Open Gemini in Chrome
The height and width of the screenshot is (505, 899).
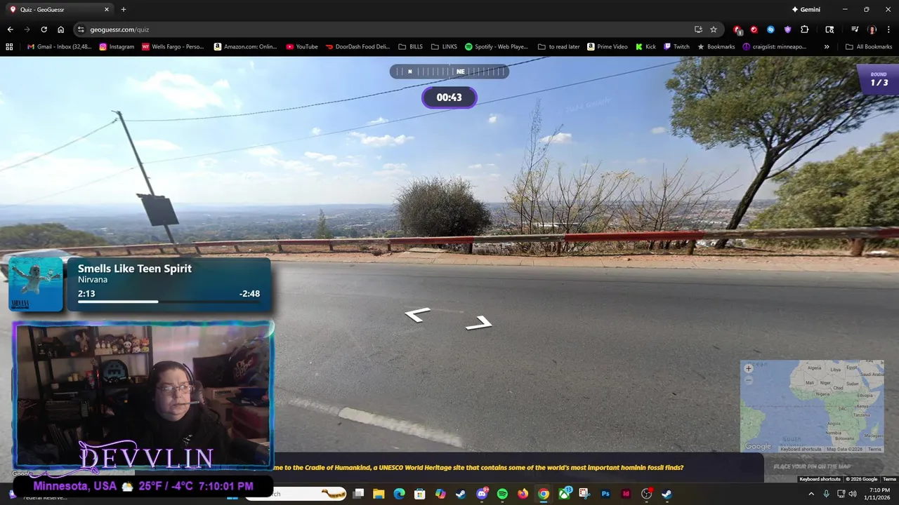806,10
